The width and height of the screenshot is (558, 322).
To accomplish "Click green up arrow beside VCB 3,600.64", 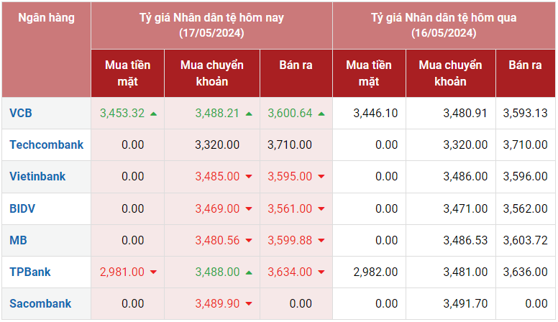I will 321,114.
